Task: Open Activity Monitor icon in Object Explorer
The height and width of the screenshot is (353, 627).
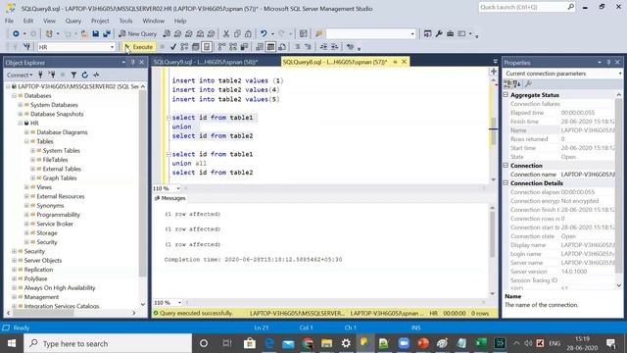Action: [x=96, y=75]
